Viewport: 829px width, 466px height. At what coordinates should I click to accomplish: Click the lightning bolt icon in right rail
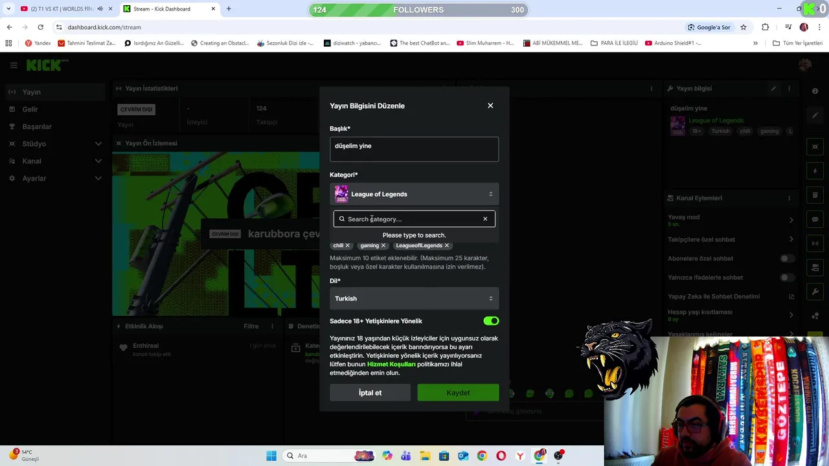click(x=815, y=171)
